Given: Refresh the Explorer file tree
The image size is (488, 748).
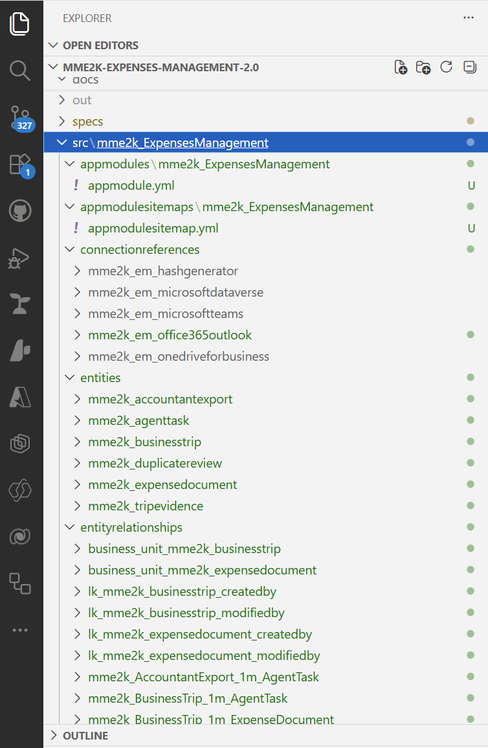Looking at the screenshot, I should tap(446, 67).
